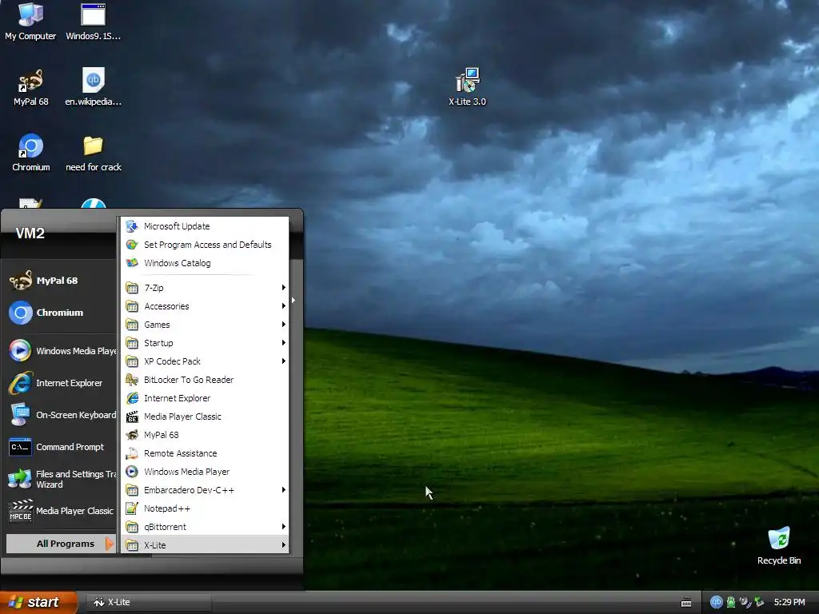Open Media Player Classic in left pane

61,511
